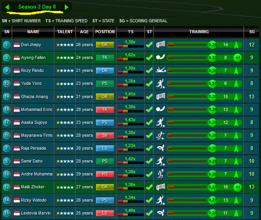
Task: Select Andre Muhamma's heading training icon
Action: pos(160,174)
